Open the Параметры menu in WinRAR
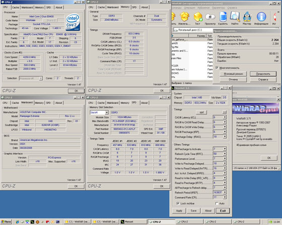282x225 pixels. pos(219,8)
